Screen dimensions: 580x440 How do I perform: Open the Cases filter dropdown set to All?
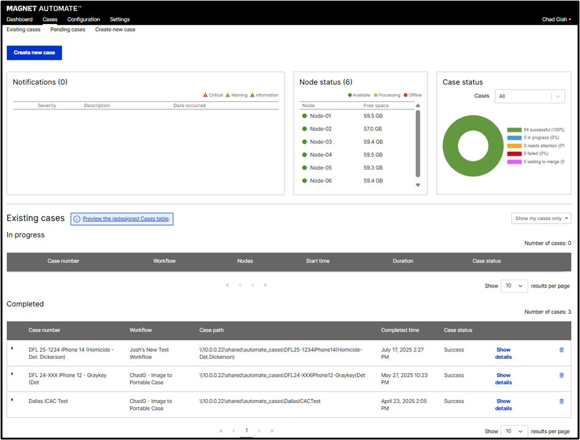click(x=530, y=96)
